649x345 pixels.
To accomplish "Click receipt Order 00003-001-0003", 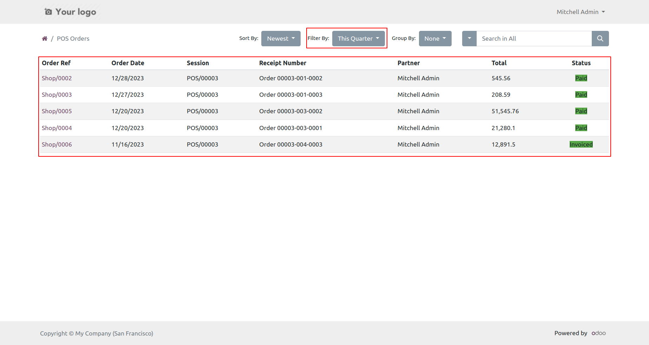I will (x=291, y=95).
